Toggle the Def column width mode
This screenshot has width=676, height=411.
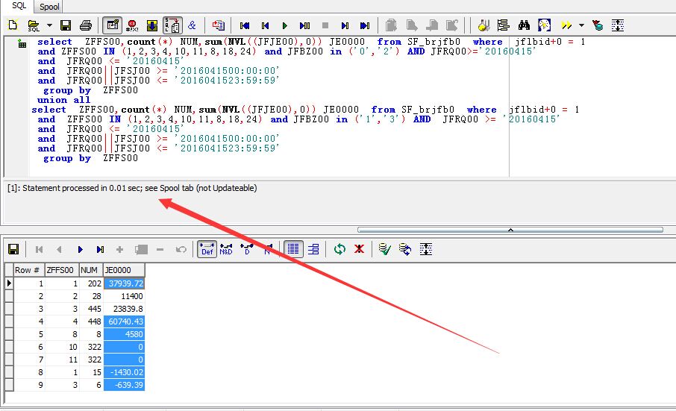[x=207, y=249]
